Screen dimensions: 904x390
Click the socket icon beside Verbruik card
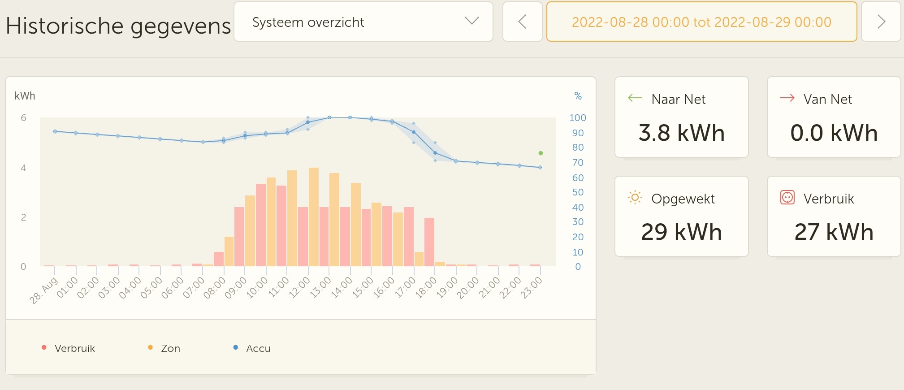[787, 198]
